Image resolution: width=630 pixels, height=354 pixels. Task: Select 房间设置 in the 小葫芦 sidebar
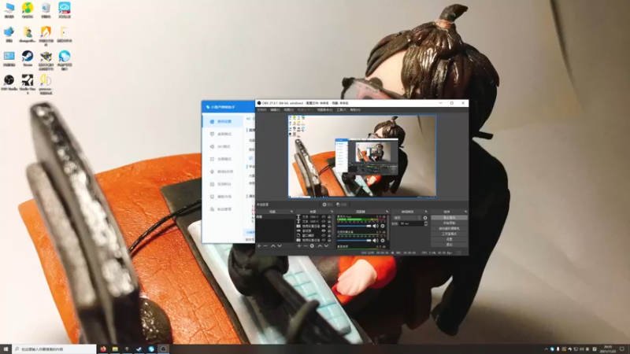click(x=223, y=121)
